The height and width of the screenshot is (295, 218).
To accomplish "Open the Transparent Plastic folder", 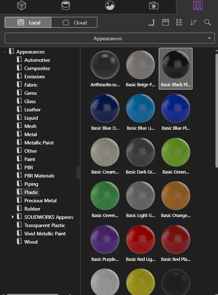I will [45, 225].
